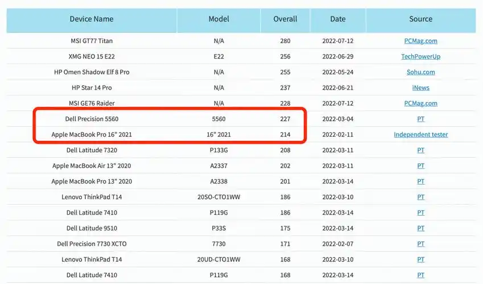Sort by the Overall column header
This screenshot has height=284, width=483.
pos(285,19)
